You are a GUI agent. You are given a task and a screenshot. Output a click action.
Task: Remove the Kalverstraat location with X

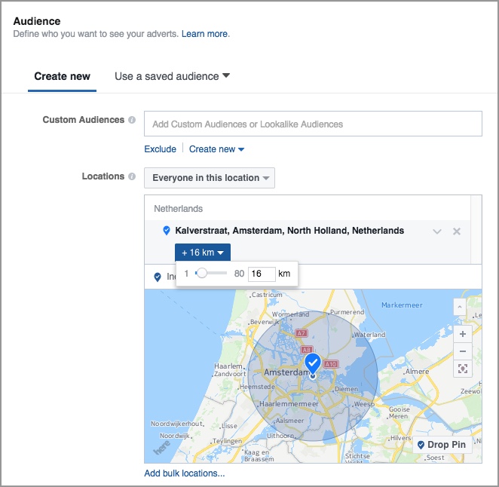click(x=456, y=231)
